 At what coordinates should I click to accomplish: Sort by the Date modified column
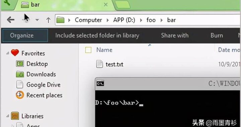pos(229,50)
